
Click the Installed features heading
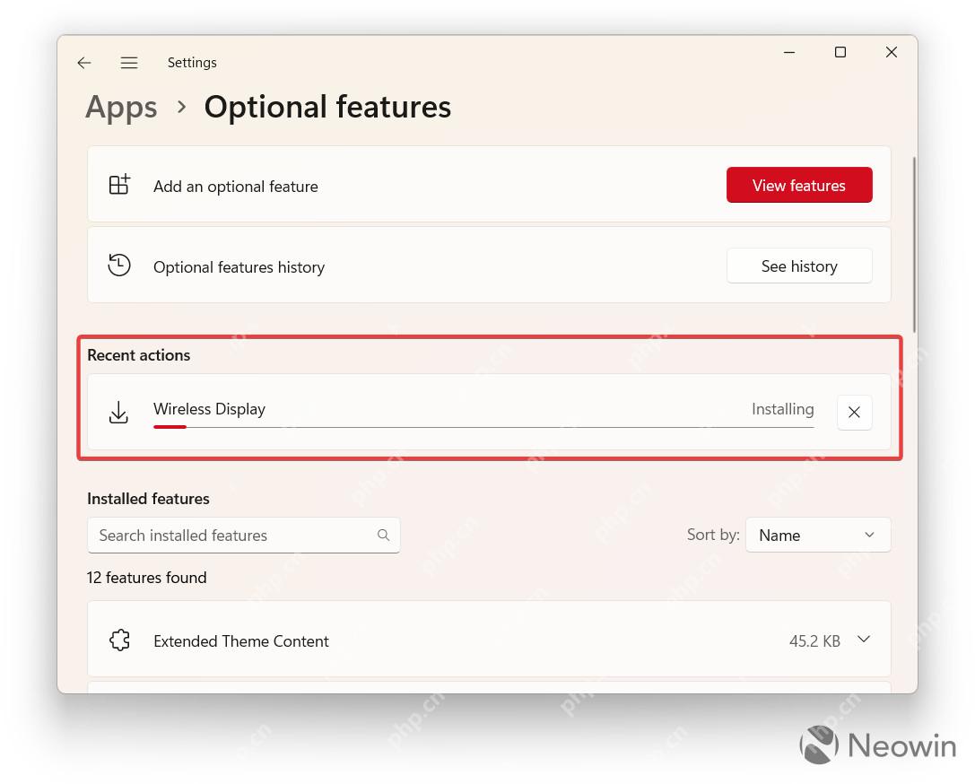148,499
